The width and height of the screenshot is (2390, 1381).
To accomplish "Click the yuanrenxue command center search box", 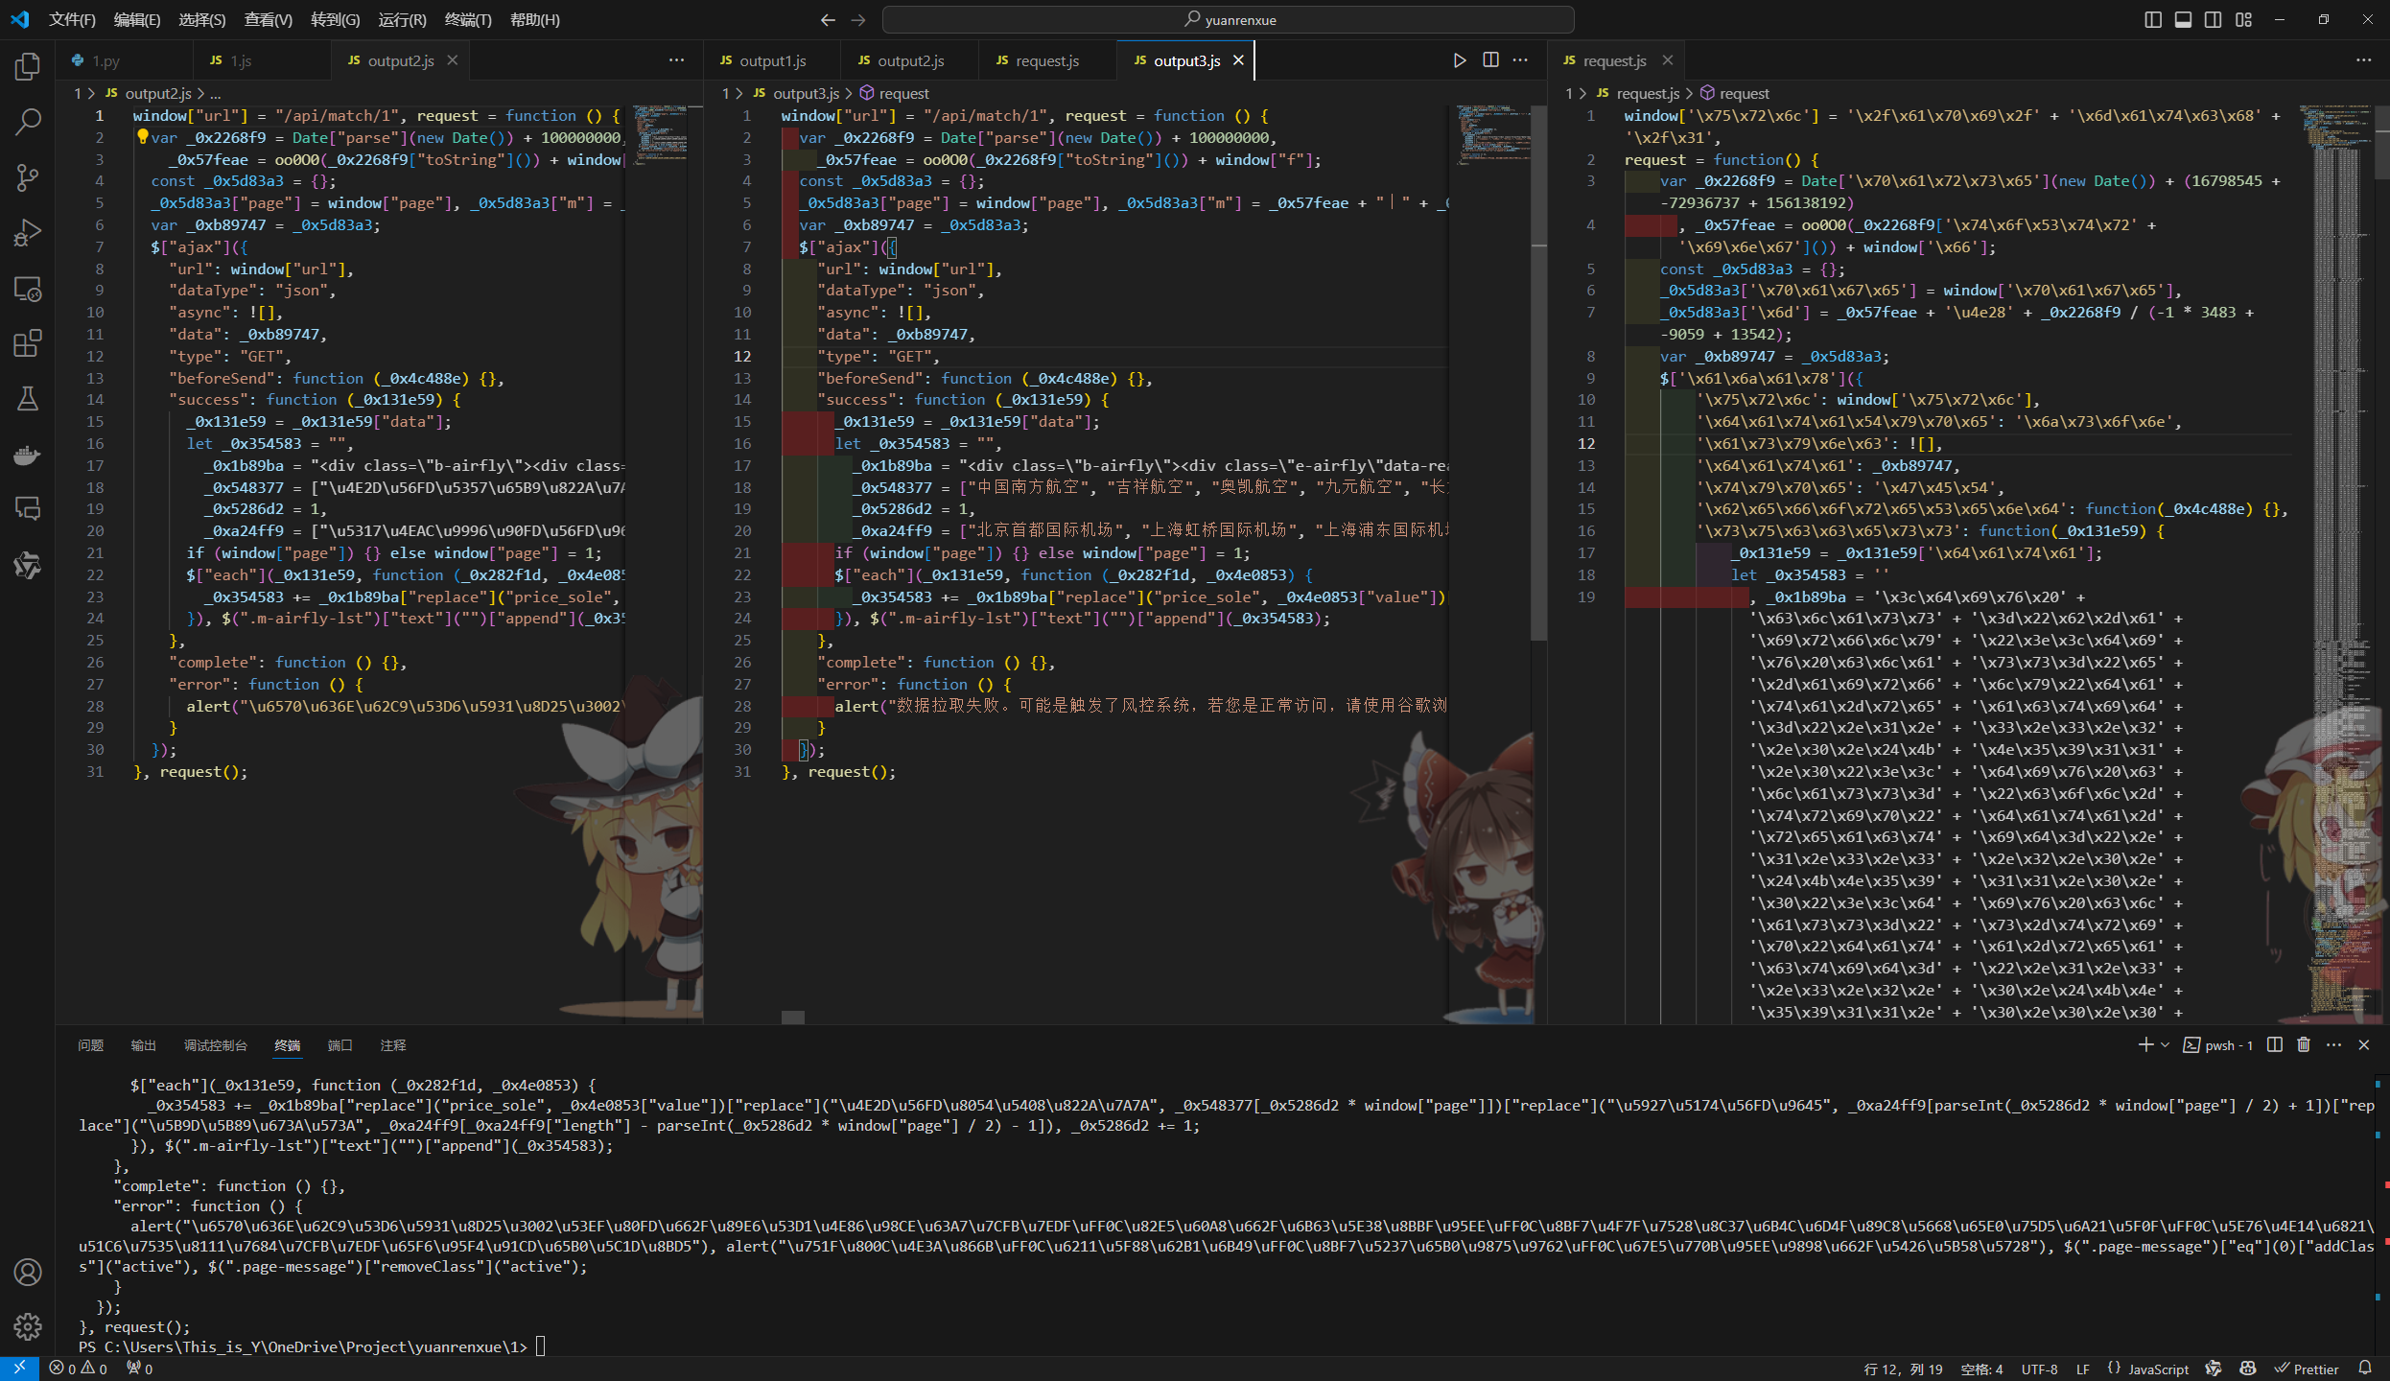I will tap(1228, 20).
